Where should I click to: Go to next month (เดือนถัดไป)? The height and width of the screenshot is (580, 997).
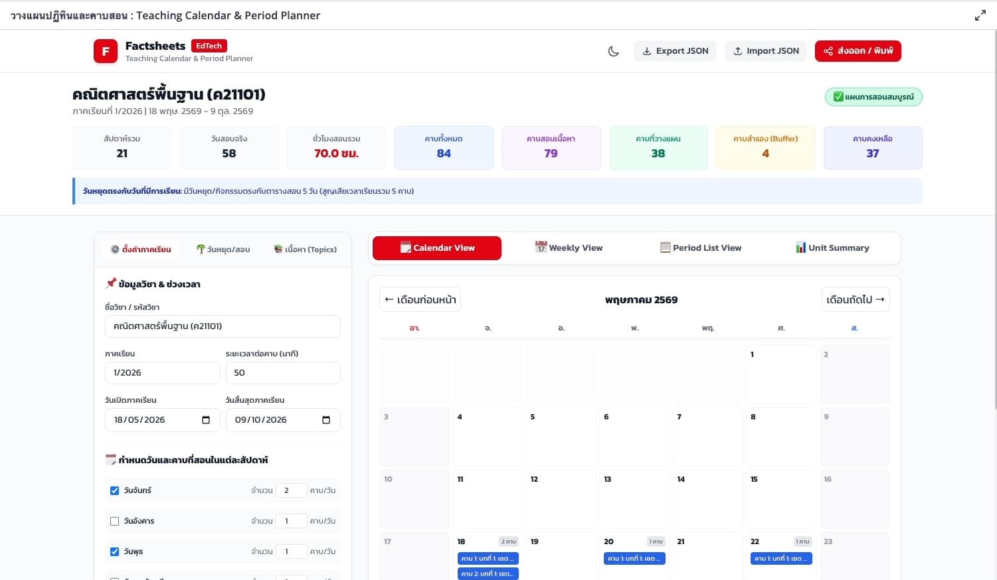click(856, 300)
